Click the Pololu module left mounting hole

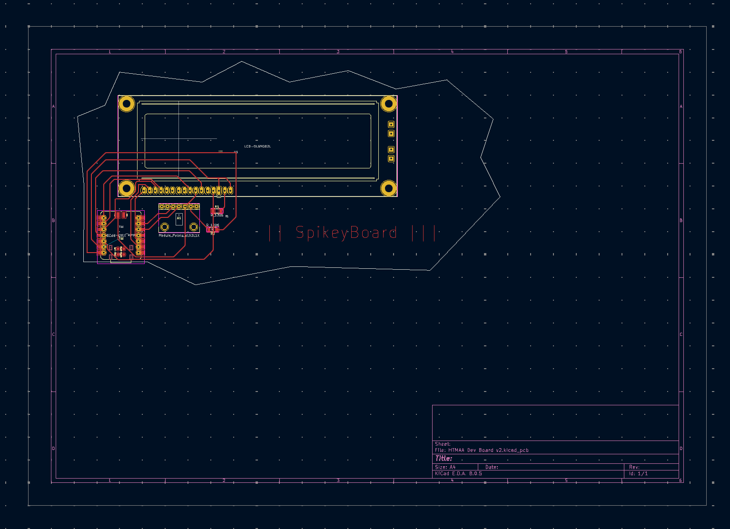pos(165,227)
